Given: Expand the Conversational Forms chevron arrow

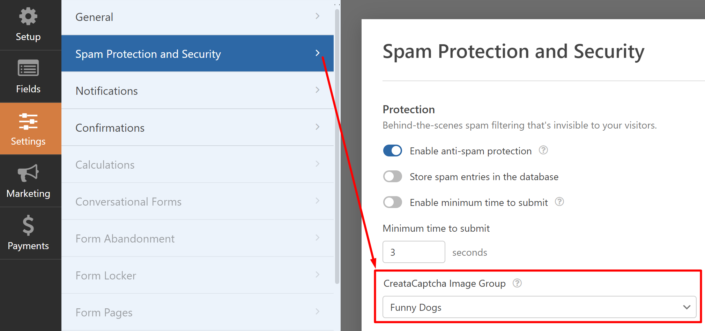Looking at the screenshot, I should pyautogui.click(x=317, y=201).
